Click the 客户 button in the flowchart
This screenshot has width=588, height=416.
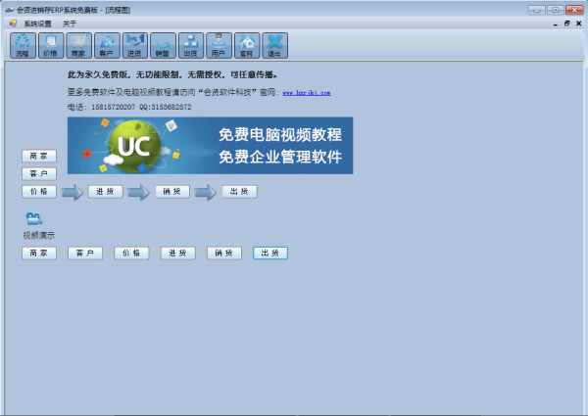click(39, 173)
